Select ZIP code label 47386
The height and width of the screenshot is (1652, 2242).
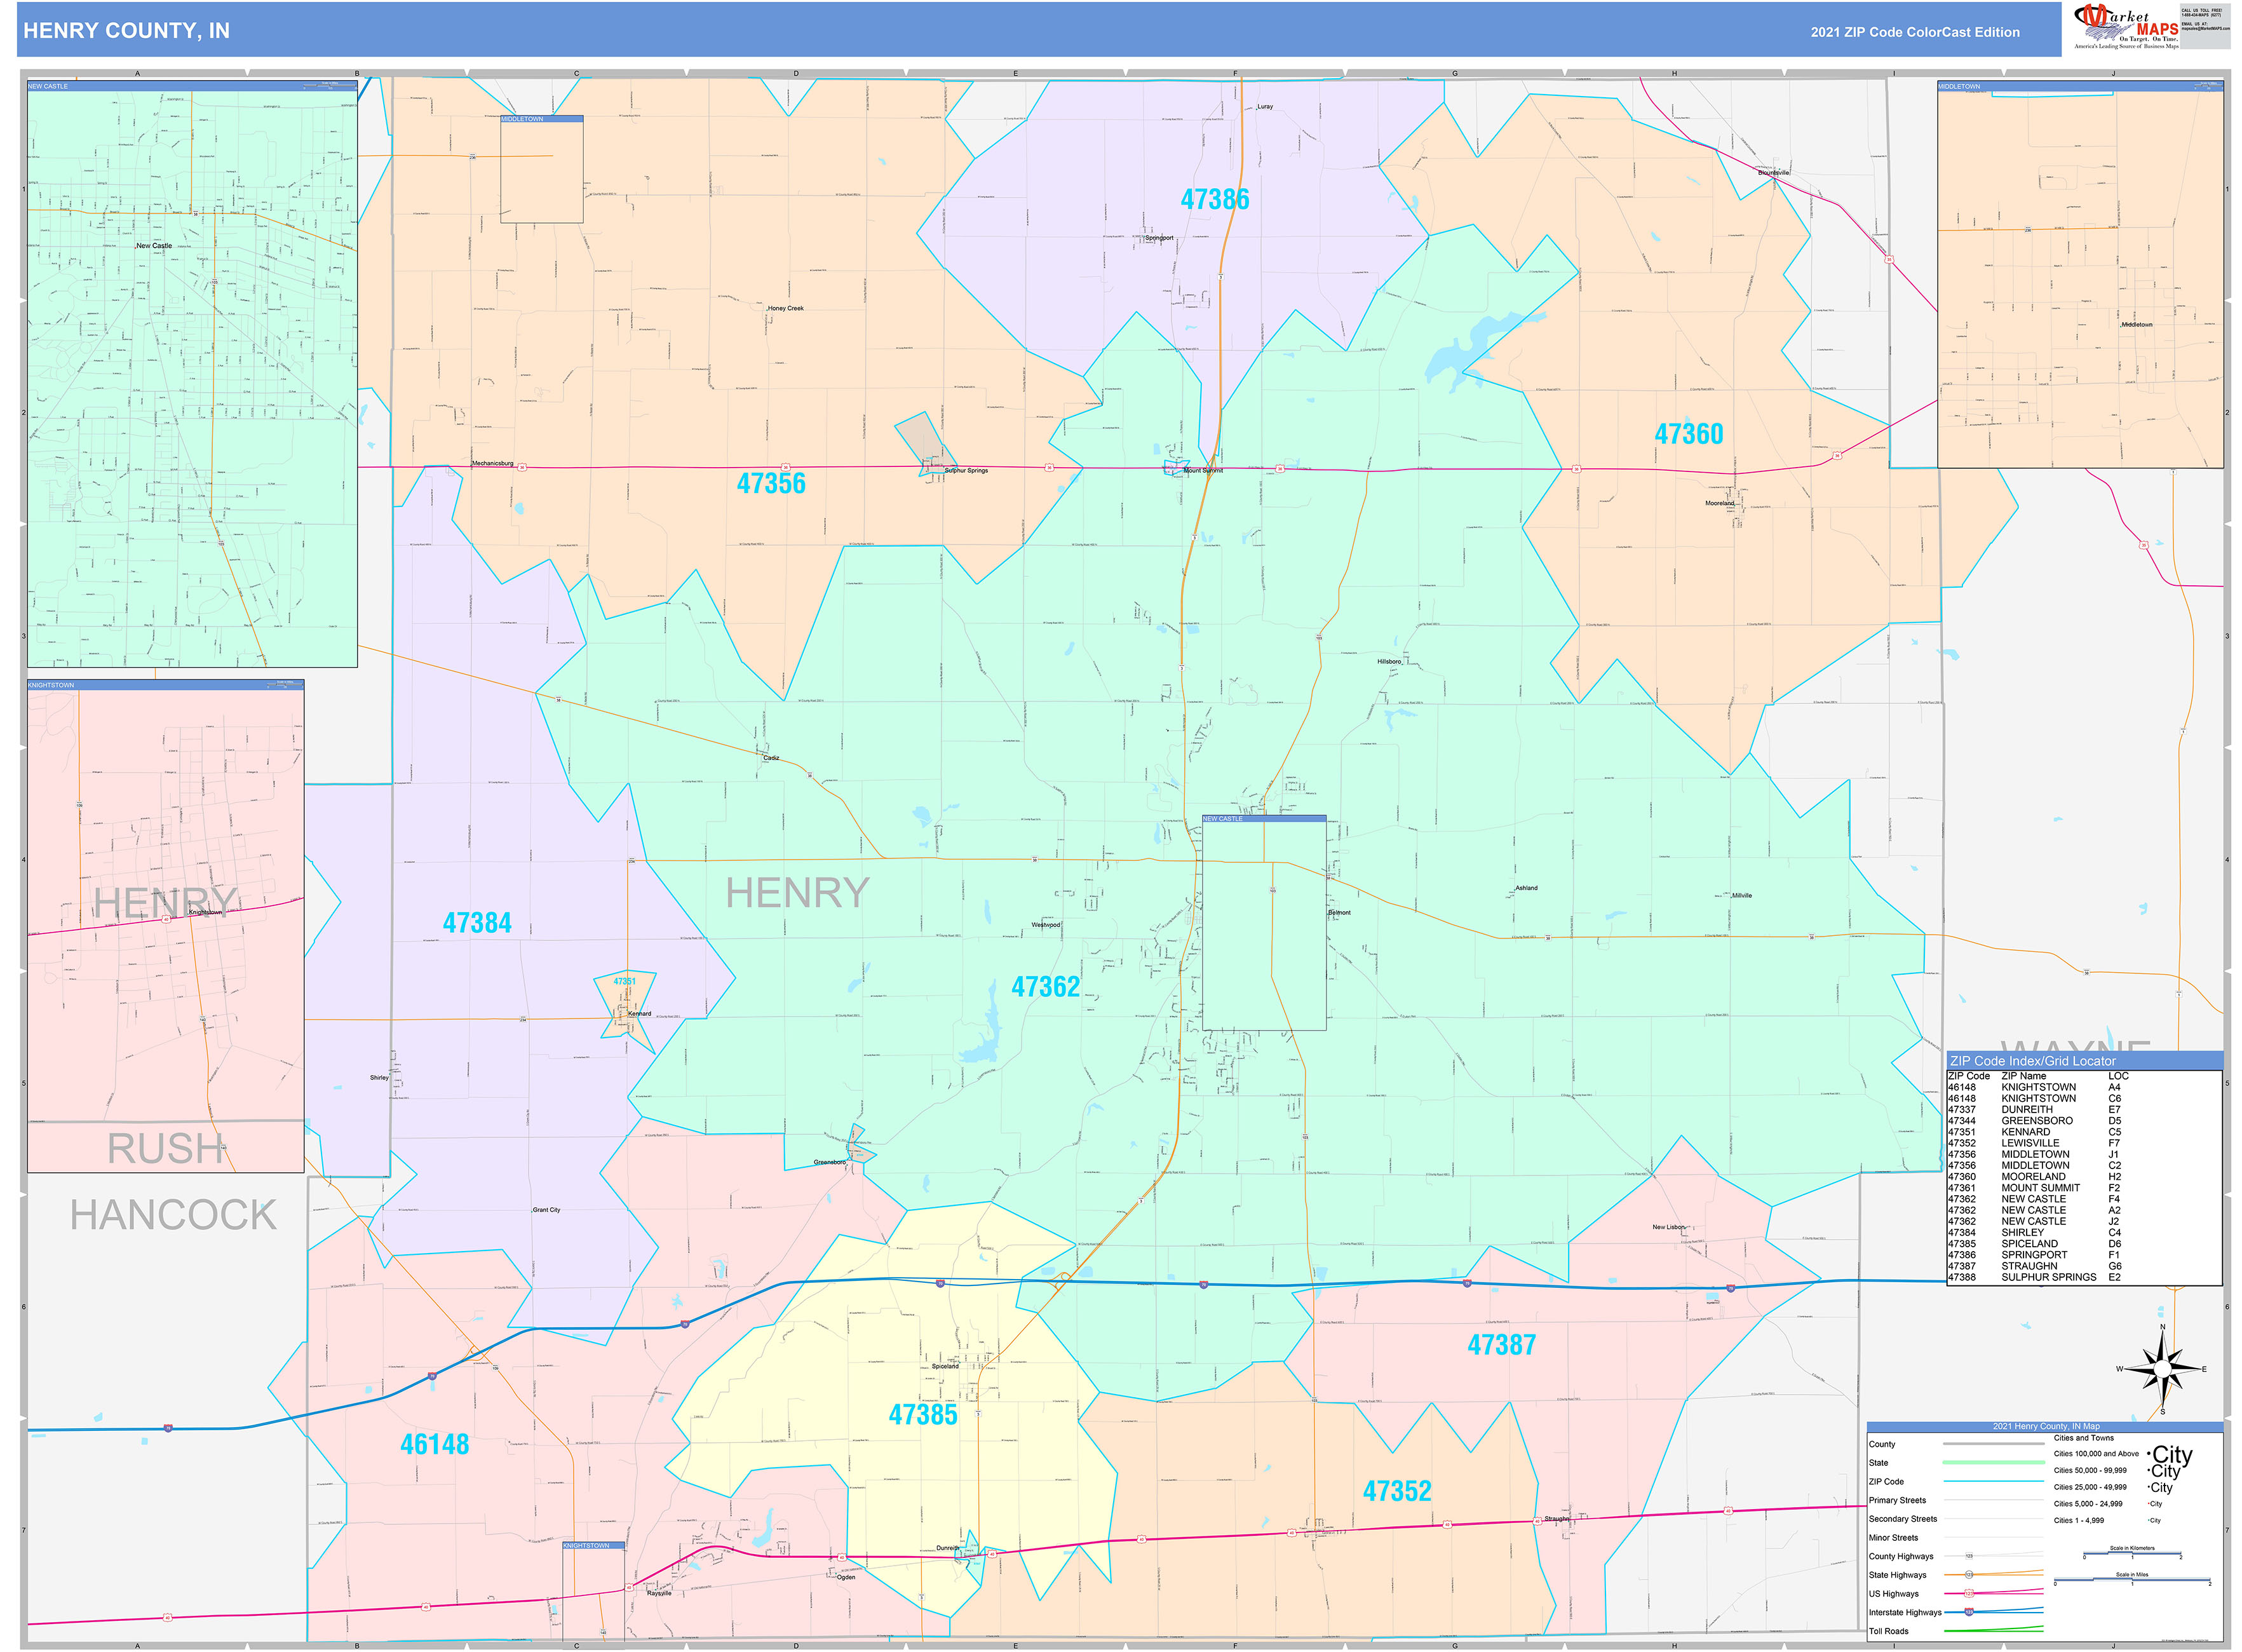[x=1214, y=200]
